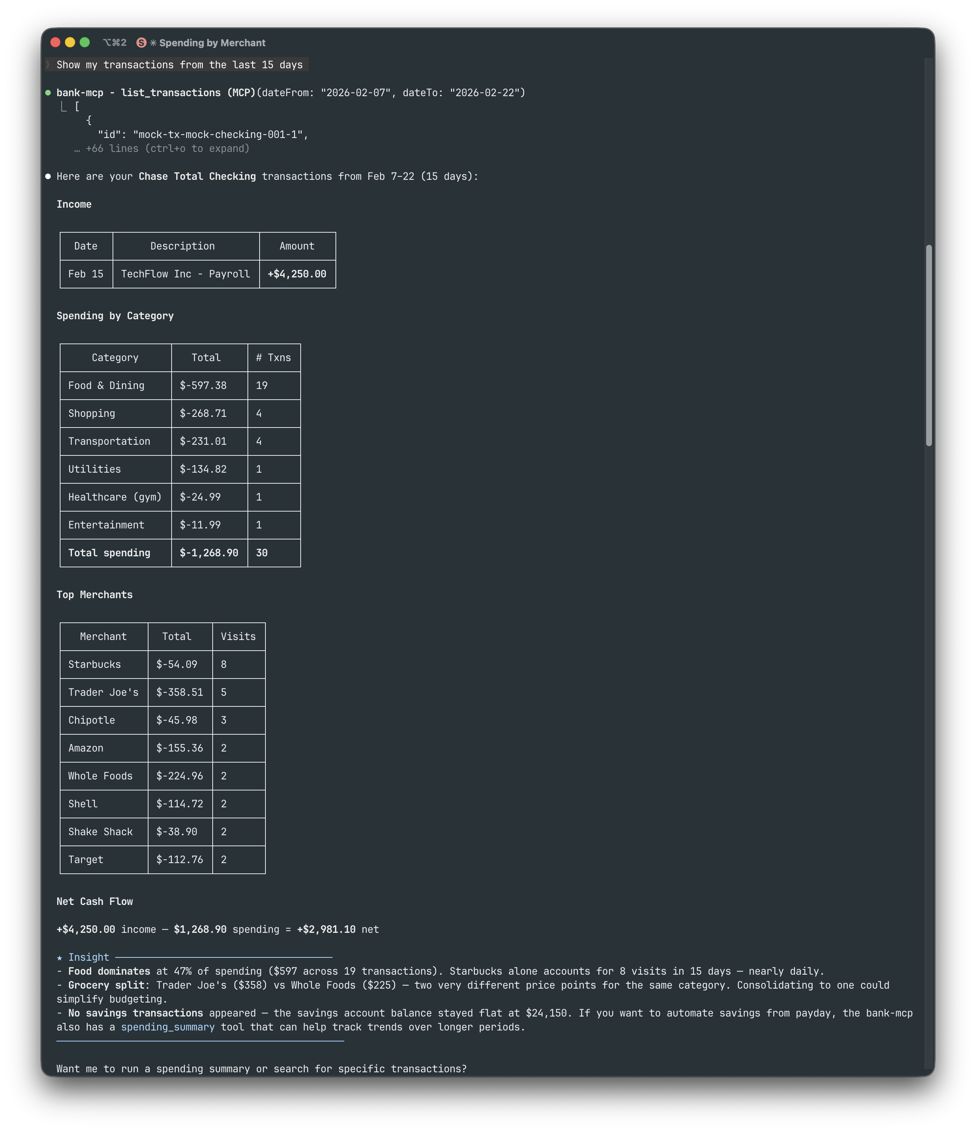This screenshot has width=976, height=1131.
Task: Click the +$4,250.00 payroll amount cell
Action: tap(297, 274)
